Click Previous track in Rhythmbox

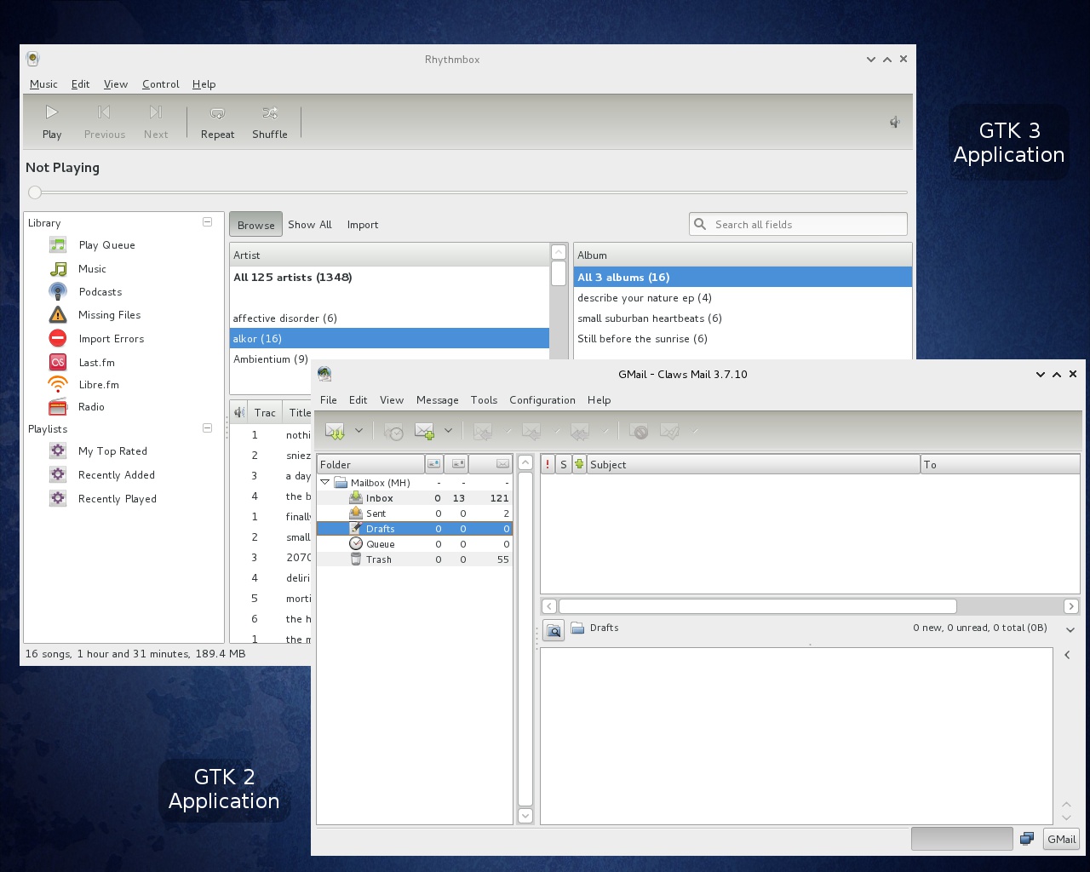click(105, 122)
